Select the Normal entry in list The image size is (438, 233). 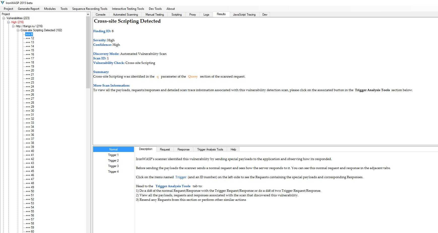pyautogui.click(x=113, y=149)
